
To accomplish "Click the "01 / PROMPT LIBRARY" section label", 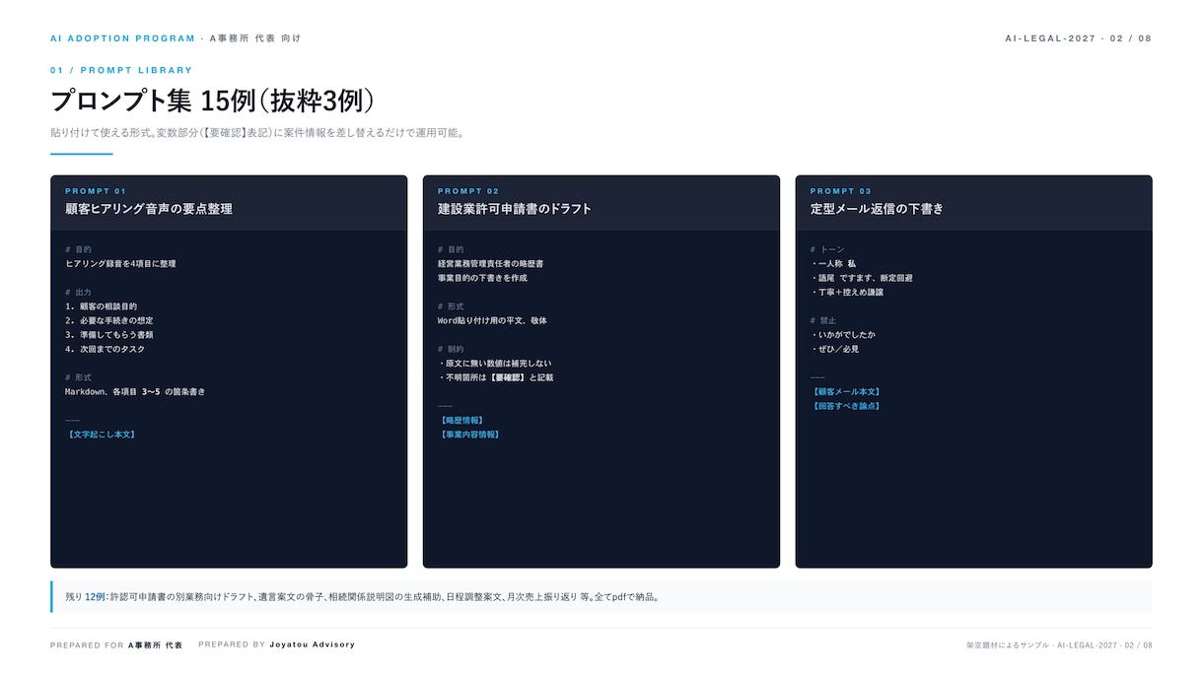I will [x=121, y=71].
